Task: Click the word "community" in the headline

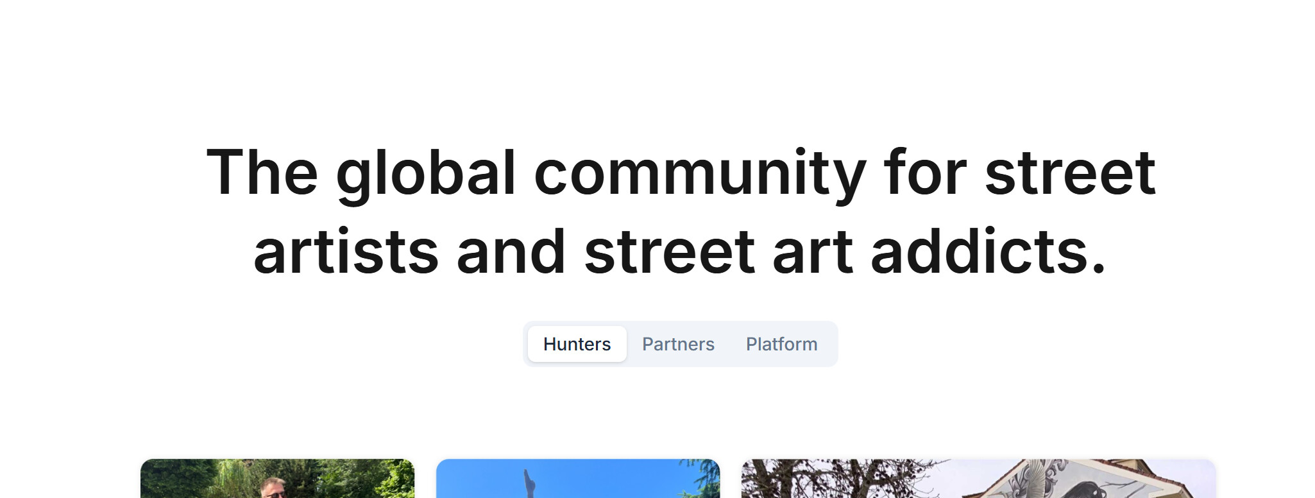Action: tap(700, 173)
